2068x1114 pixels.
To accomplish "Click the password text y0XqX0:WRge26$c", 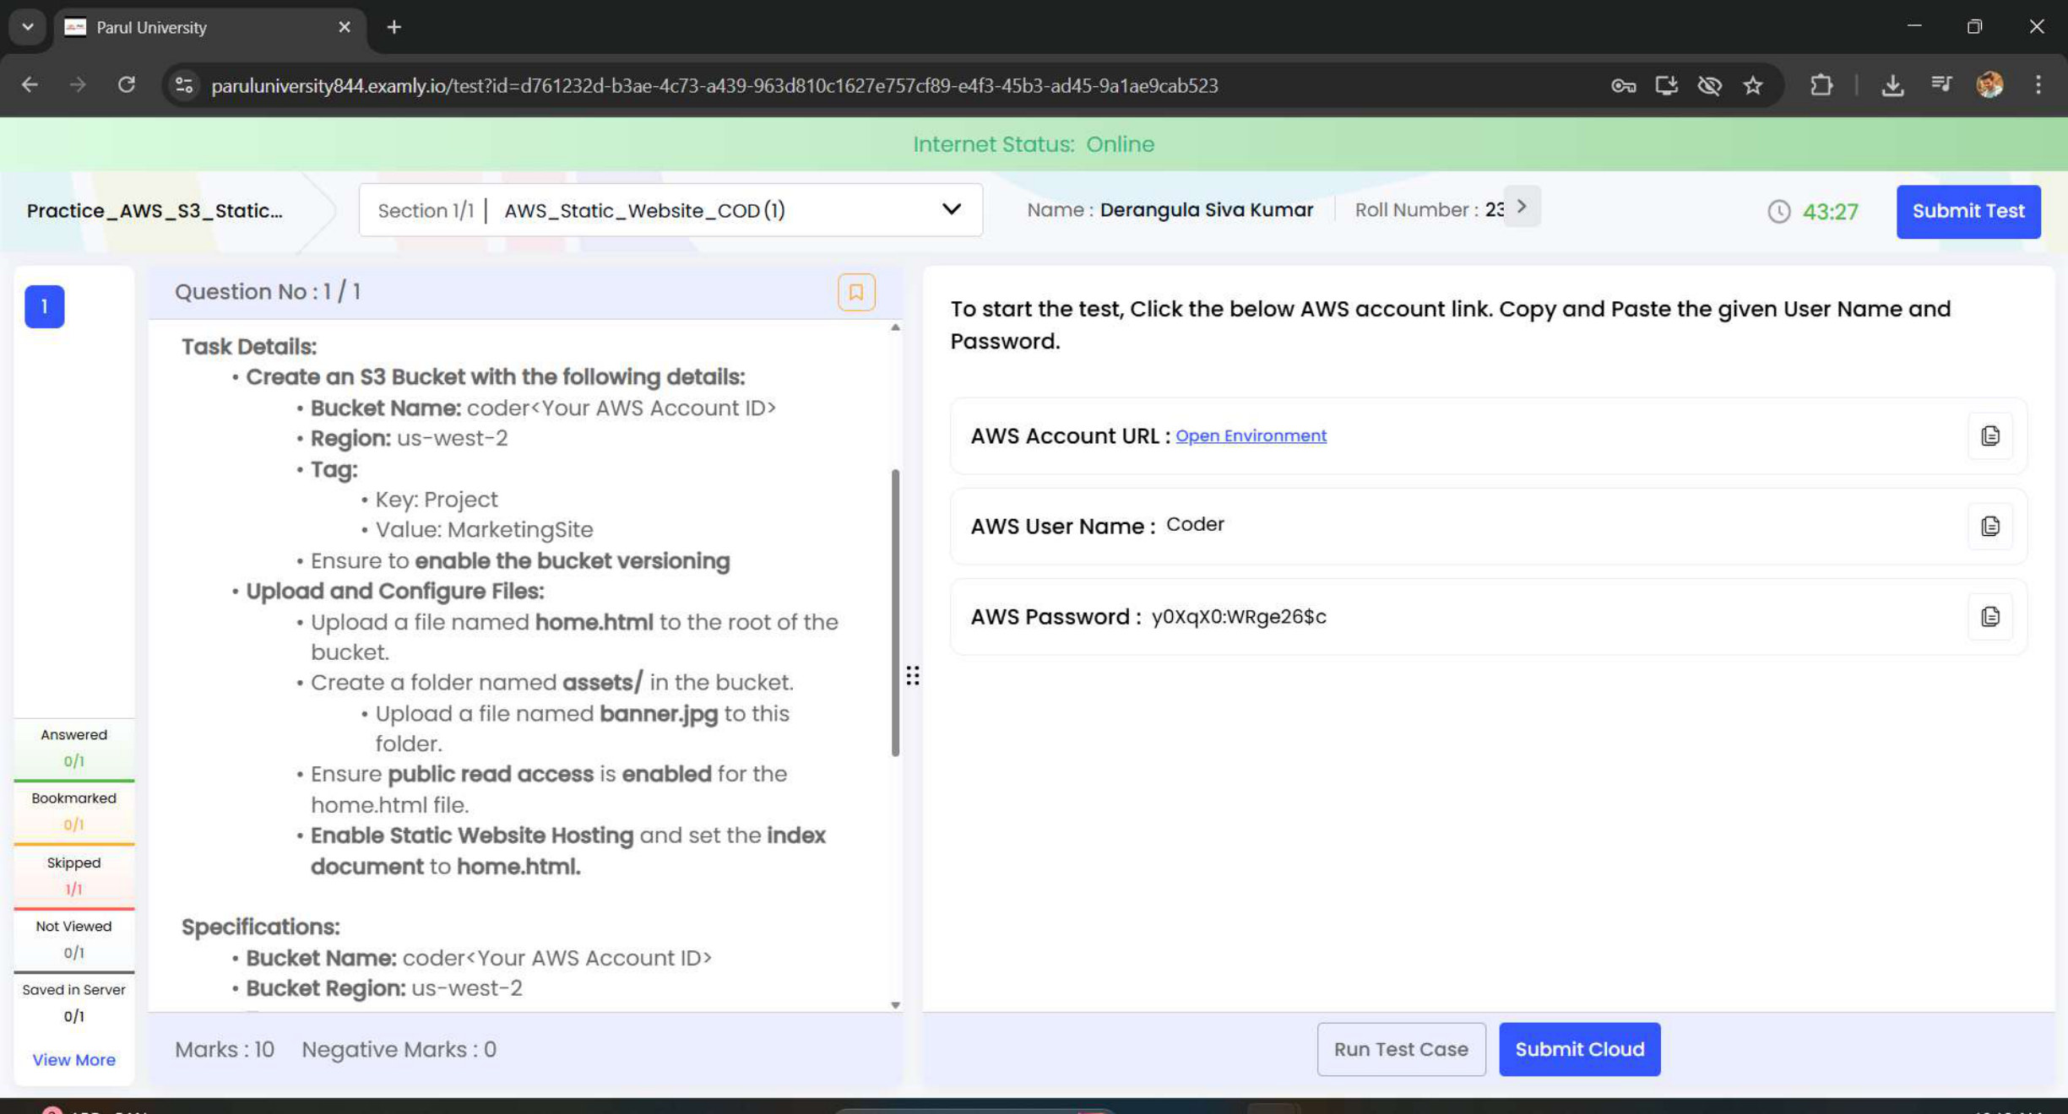I will pyautogui.click(x=1238, y=617).
